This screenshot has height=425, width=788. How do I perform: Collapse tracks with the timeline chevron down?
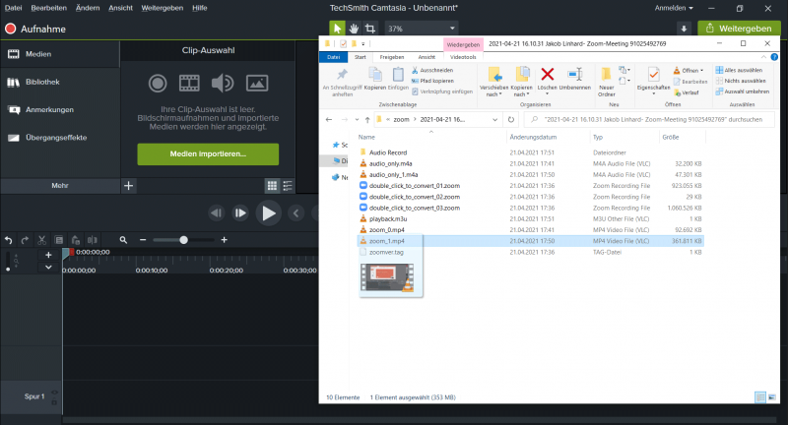[x=48, y=268]
